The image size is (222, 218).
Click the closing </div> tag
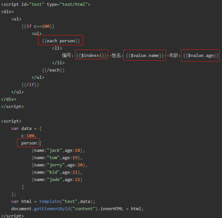pyautogui.click(x=9, y=99)
